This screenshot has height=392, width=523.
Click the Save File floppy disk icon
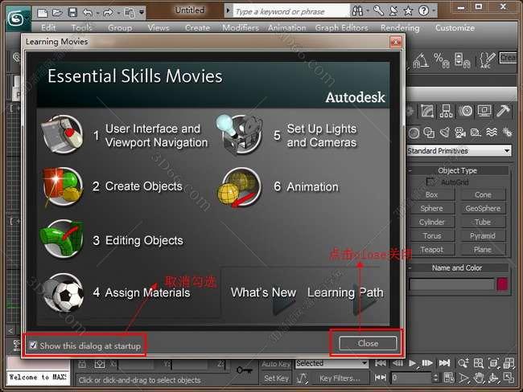point(72,13)
